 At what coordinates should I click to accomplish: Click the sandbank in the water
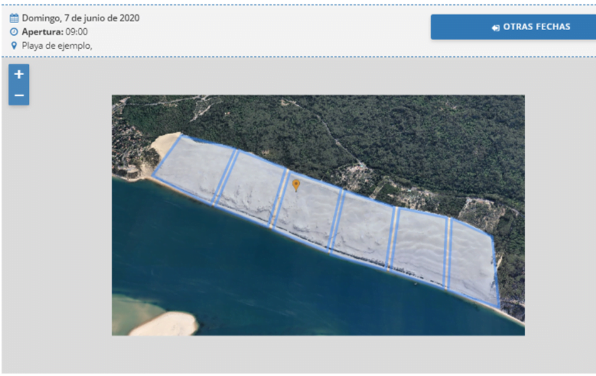164,323
